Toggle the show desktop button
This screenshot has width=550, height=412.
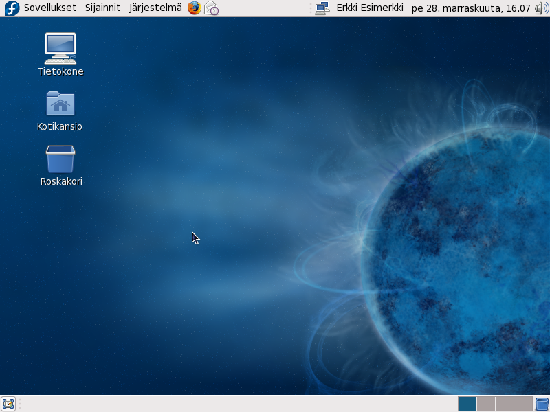(x=8, y=404)
